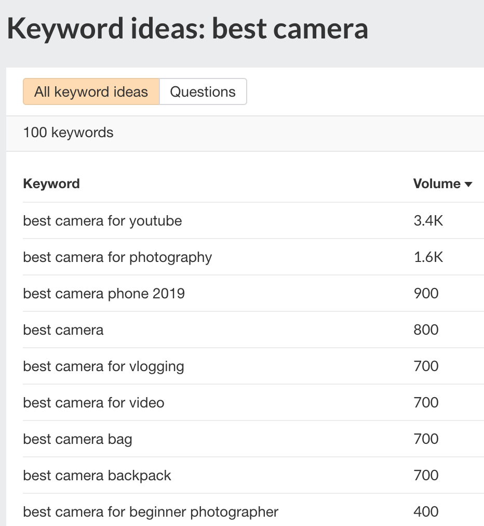Open the best camera for video keyword

click(93, 403)
